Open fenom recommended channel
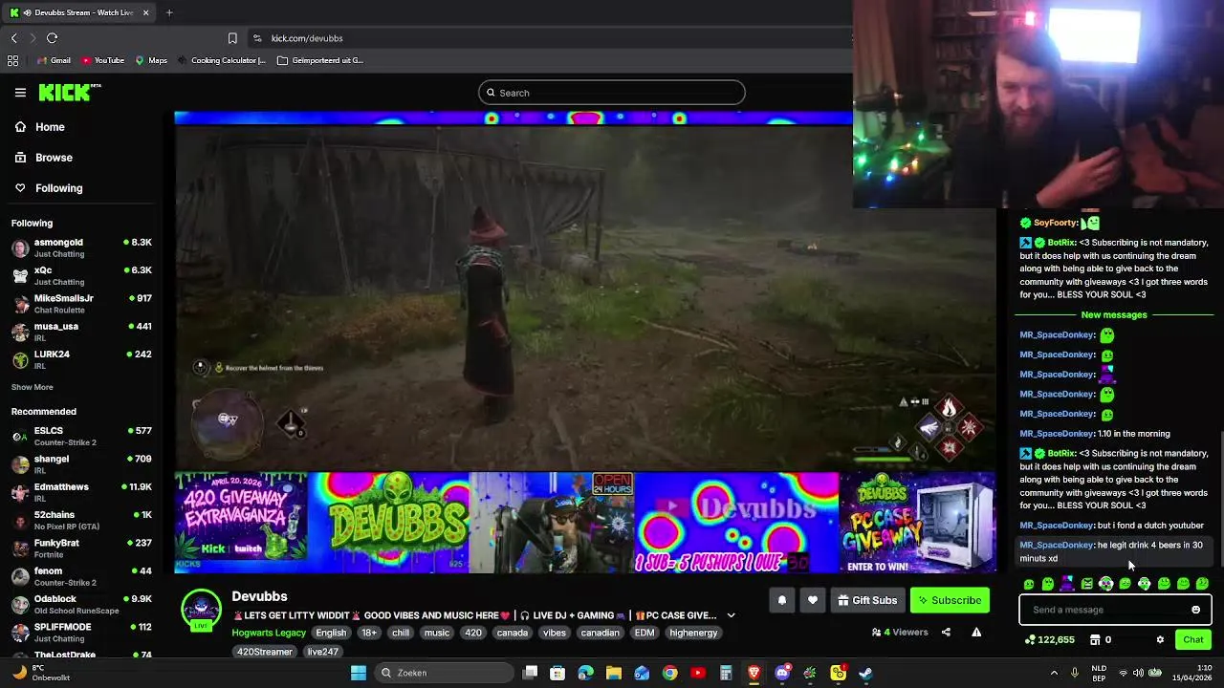Screen dimensions: 1224x688 81,576
